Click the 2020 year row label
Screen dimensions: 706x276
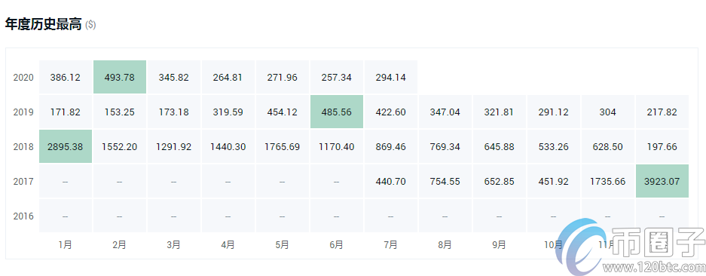(23, 78)
